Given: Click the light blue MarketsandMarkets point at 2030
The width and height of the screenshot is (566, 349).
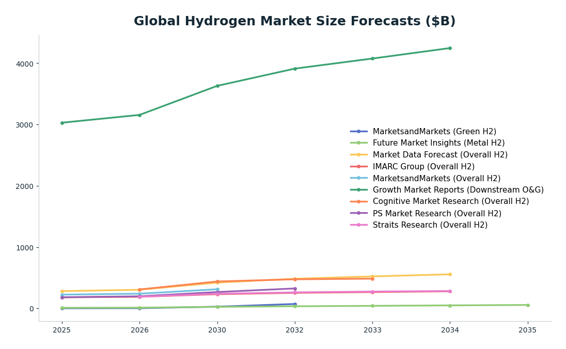Looking at the screenshot, I should [x=217, y=289].
